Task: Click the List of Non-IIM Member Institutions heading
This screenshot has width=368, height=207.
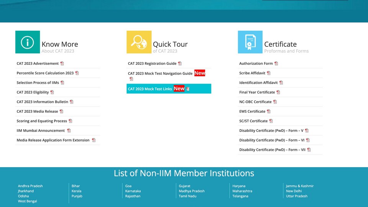Action: 184,173
